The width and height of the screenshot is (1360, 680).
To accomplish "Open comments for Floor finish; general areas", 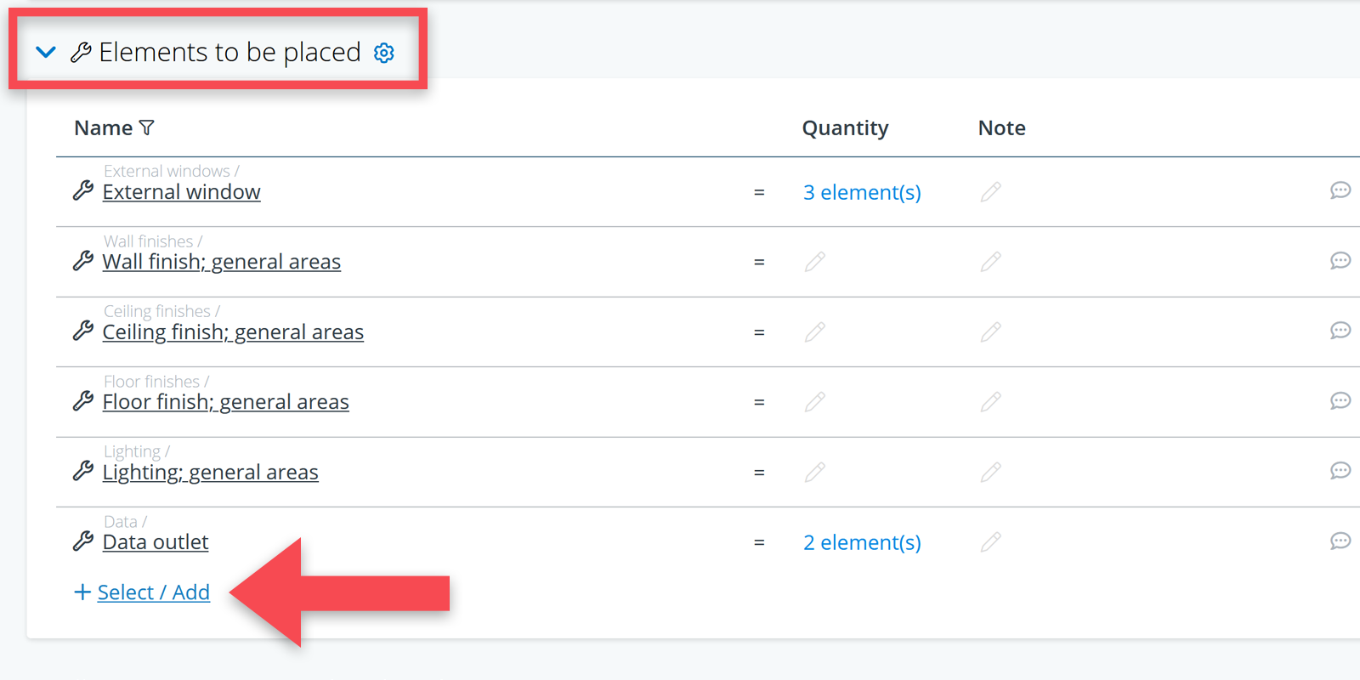I will 1340,400.
